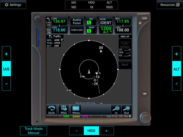Click the Com Freq / Psh Nav label
Viewport: 183px width, 137px height.
point(119,116)
